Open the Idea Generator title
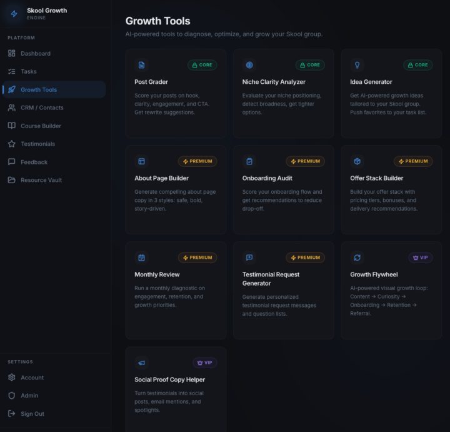 click(371, 82)
